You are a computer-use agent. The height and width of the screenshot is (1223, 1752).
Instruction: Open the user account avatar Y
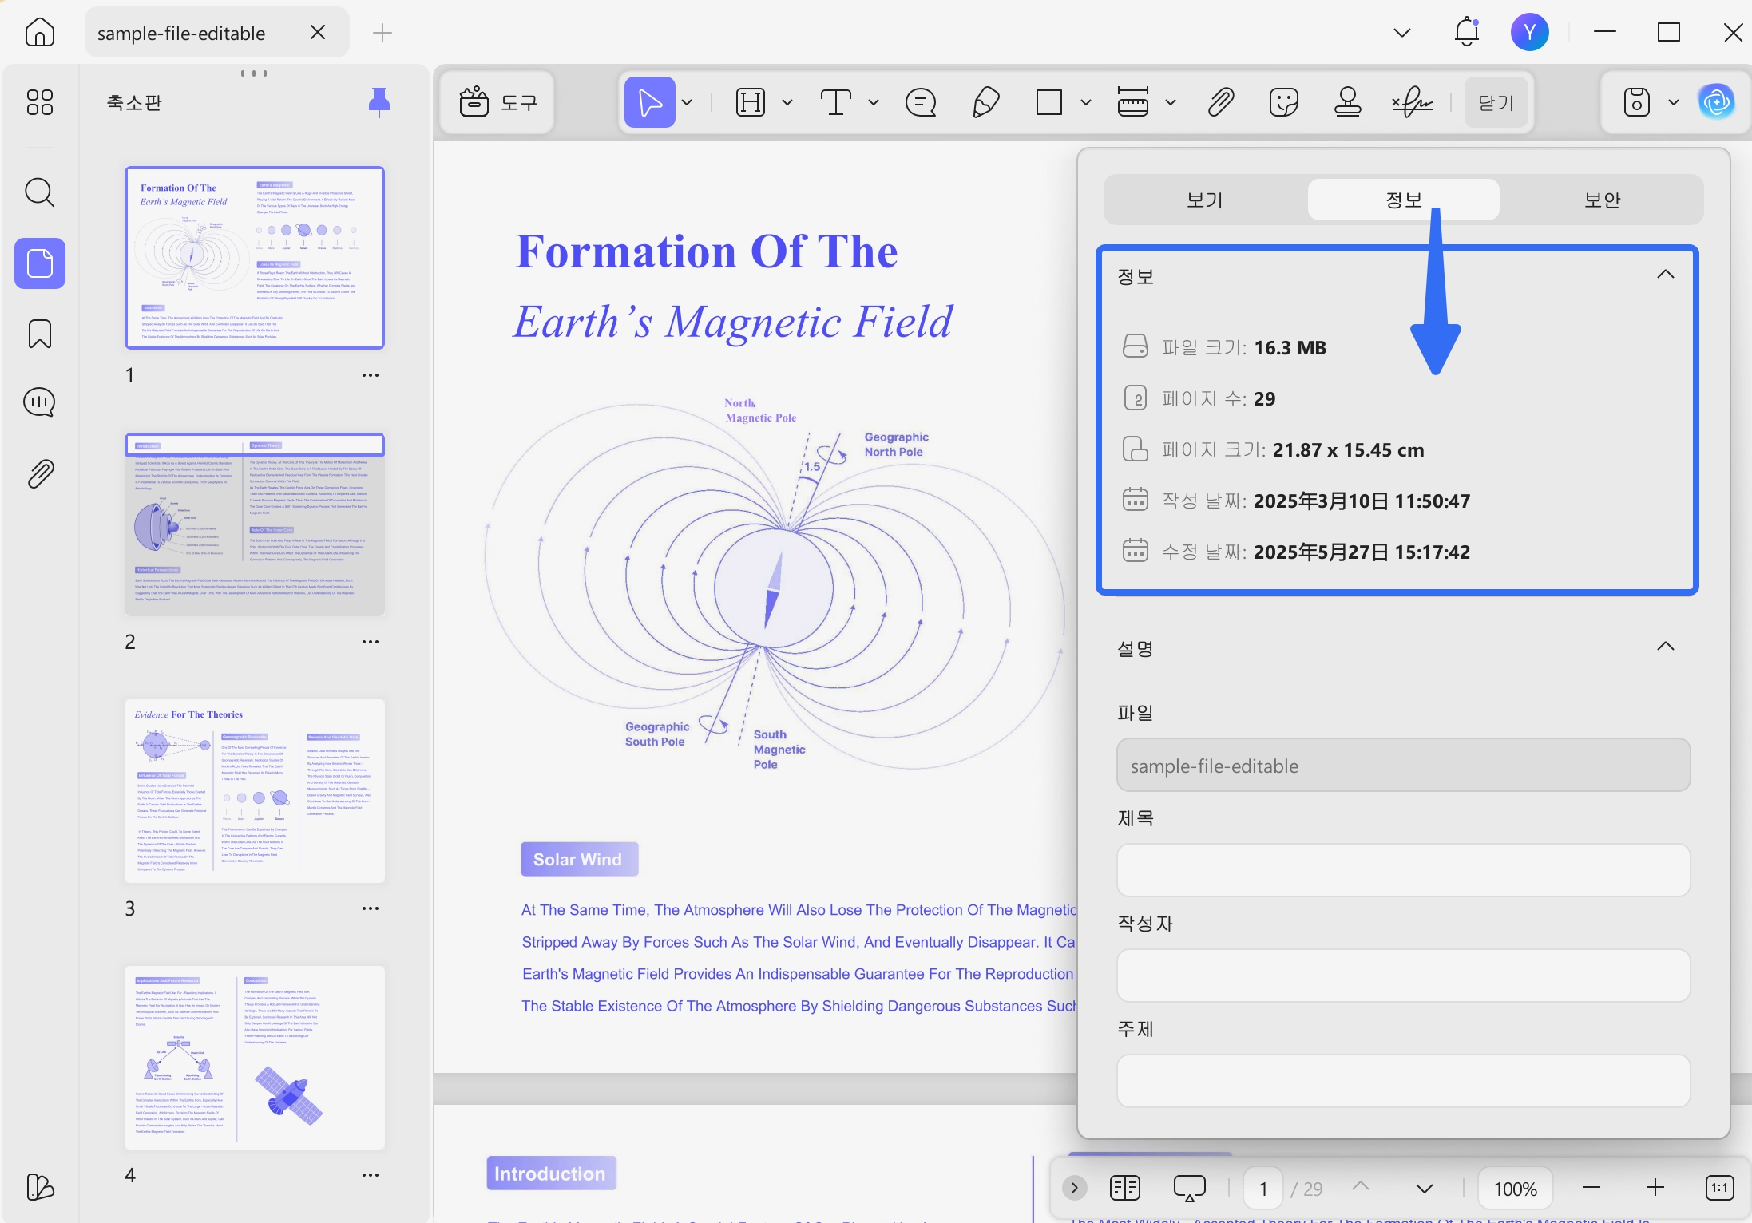click(x=1530, y=32)
